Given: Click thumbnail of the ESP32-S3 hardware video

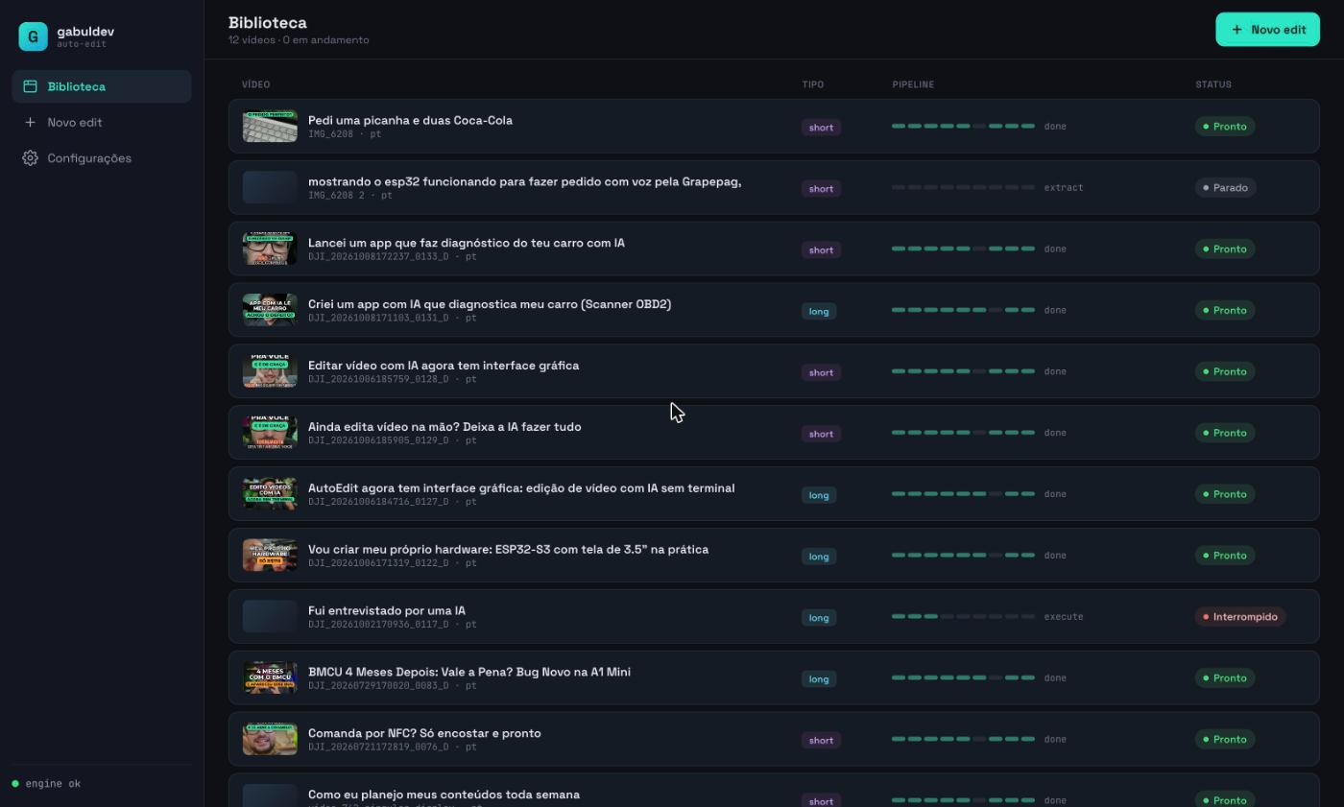Looking at the screenshot, I should 270,555.
